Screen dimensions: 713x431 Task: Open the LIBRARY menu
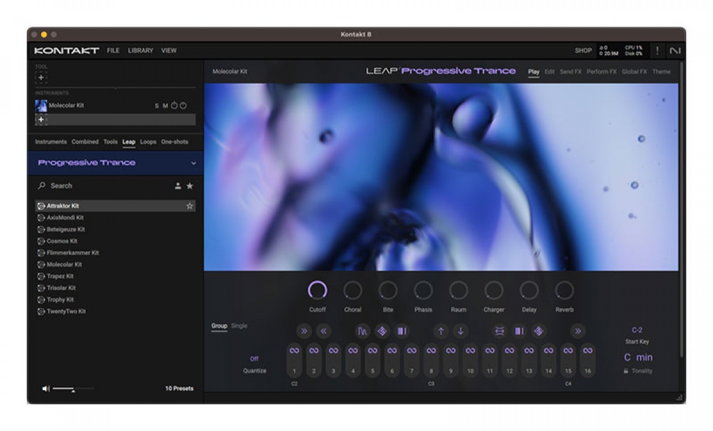pyautogui.click(x=141, y=50)
